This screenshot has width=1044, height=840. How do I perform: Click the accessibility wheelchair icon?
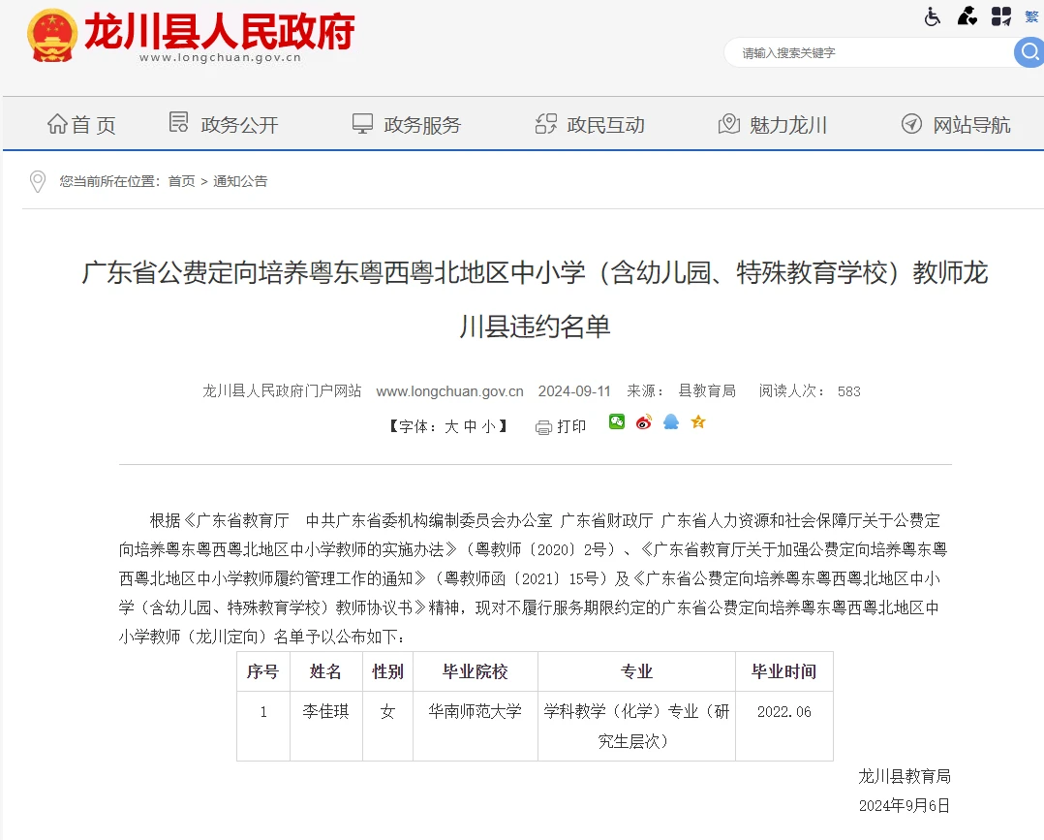pos(932,16)
